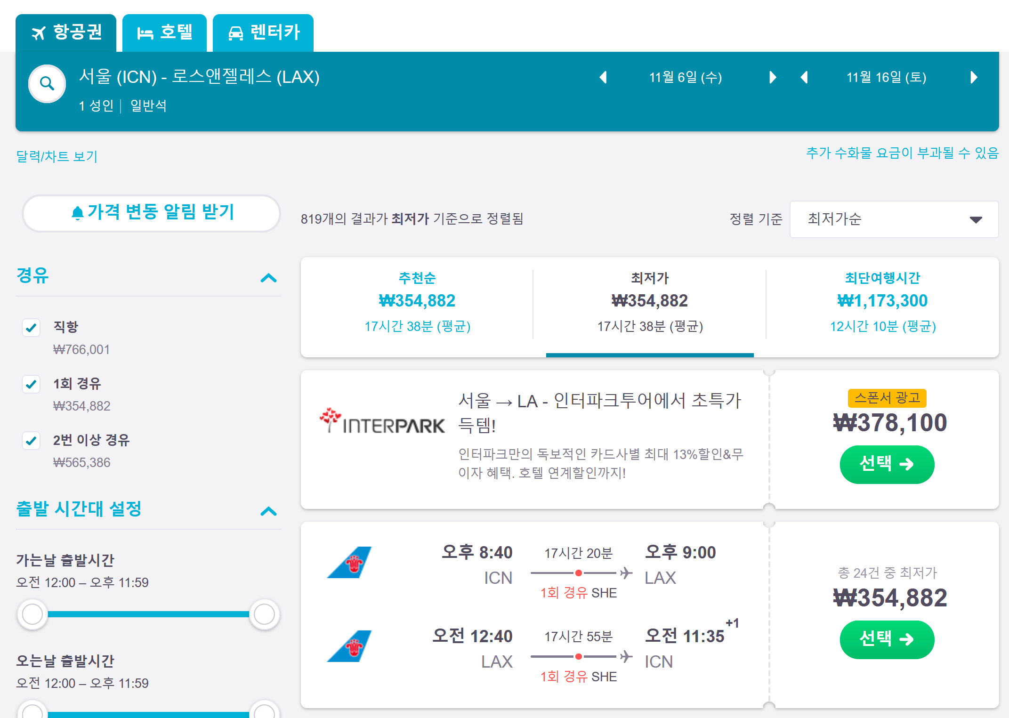1009x718 pixels.
Task: Click right handle of 가는날 출발시간 slider
Action: [264, 614]
